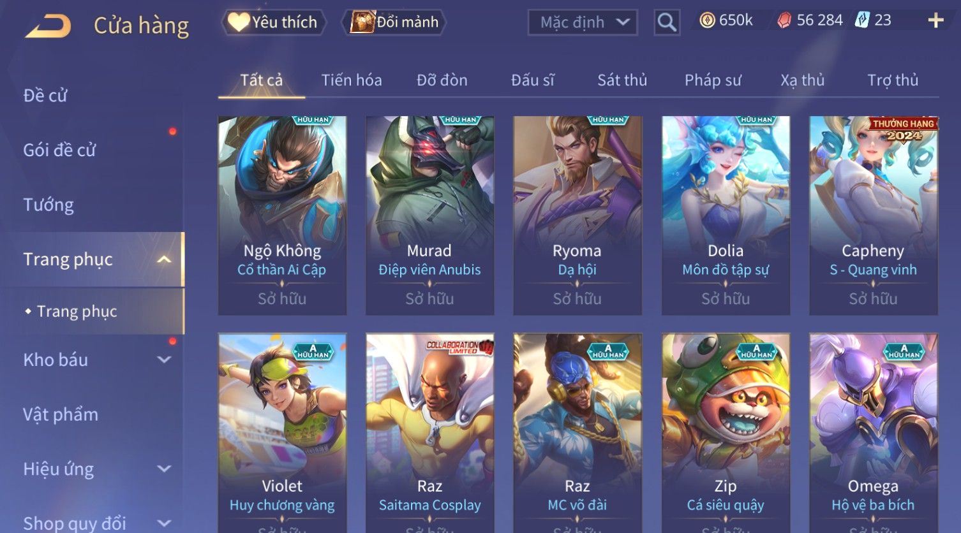Screen dimensions: 961x533
Task: Select Raz Saitama Cosplay skin card
Action: click(430, 433)
